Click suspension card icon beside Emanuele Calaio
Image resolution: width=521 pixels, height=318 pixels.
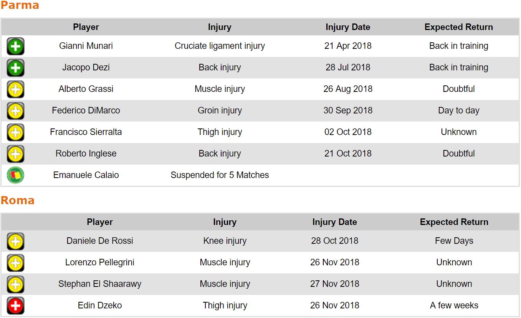(15, 175)
